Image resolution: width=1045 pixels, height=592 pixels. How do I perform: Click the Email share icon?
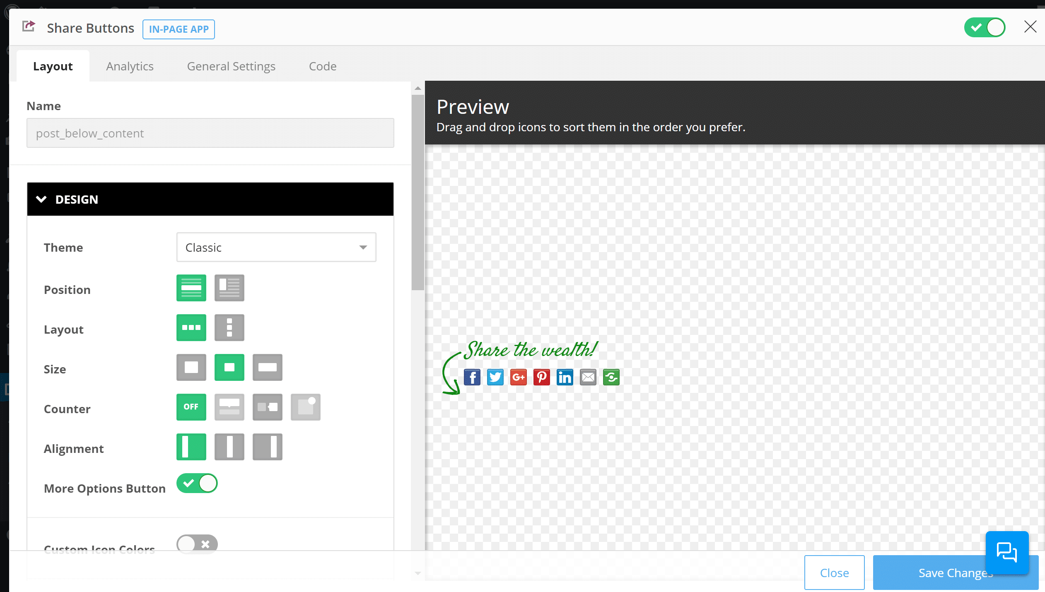(588, 377)
